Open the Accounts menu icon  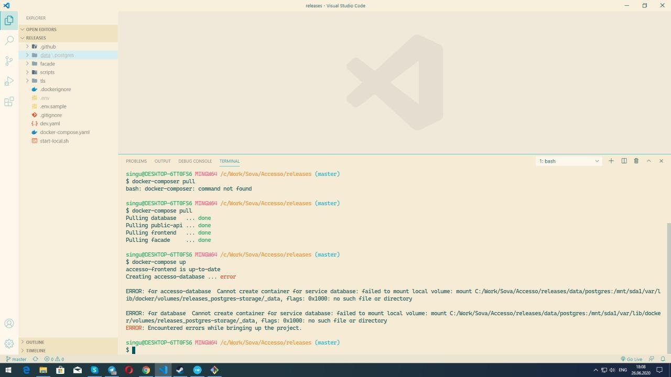click(x=9, y=324)
